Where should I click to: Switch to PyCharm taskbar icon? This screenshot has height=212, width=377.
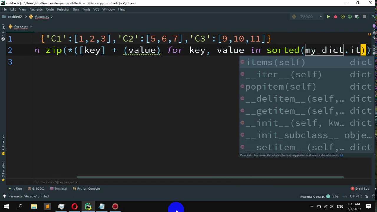[x=88, y=207]
